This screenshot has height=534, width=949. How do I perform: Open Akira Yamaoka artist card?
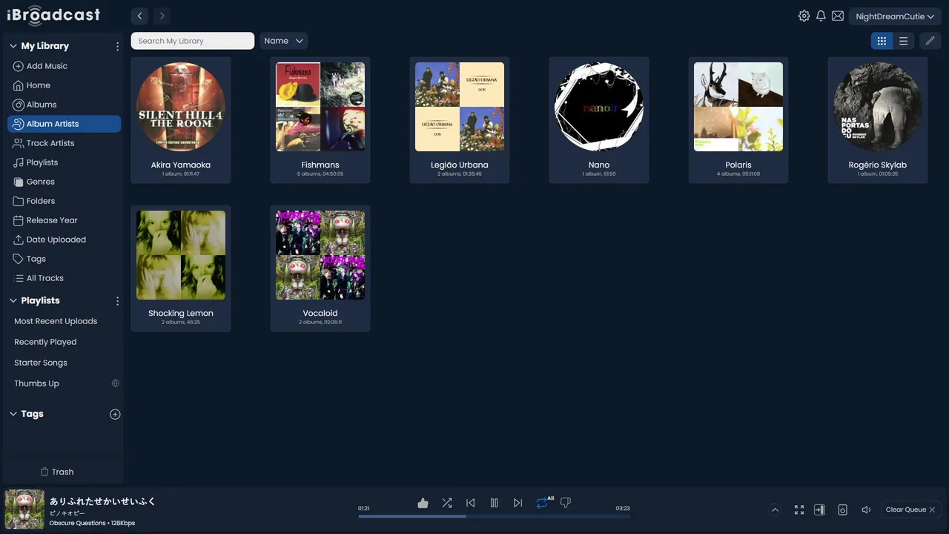point(181,120)
